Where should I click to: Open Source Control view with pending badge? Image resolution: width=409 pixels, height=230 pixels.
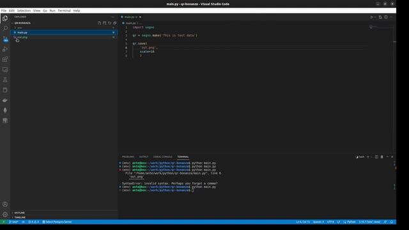[5, 39]
